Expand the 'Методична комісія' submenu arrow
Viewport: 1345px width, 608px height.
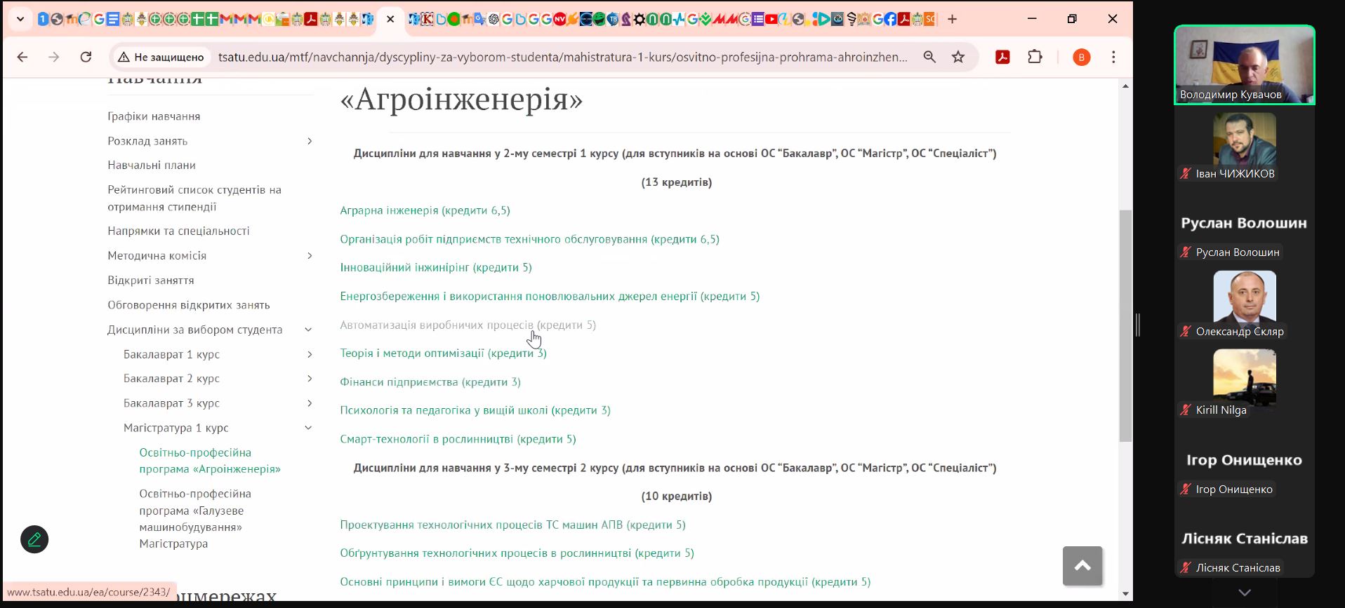click(x=310, y=255)
